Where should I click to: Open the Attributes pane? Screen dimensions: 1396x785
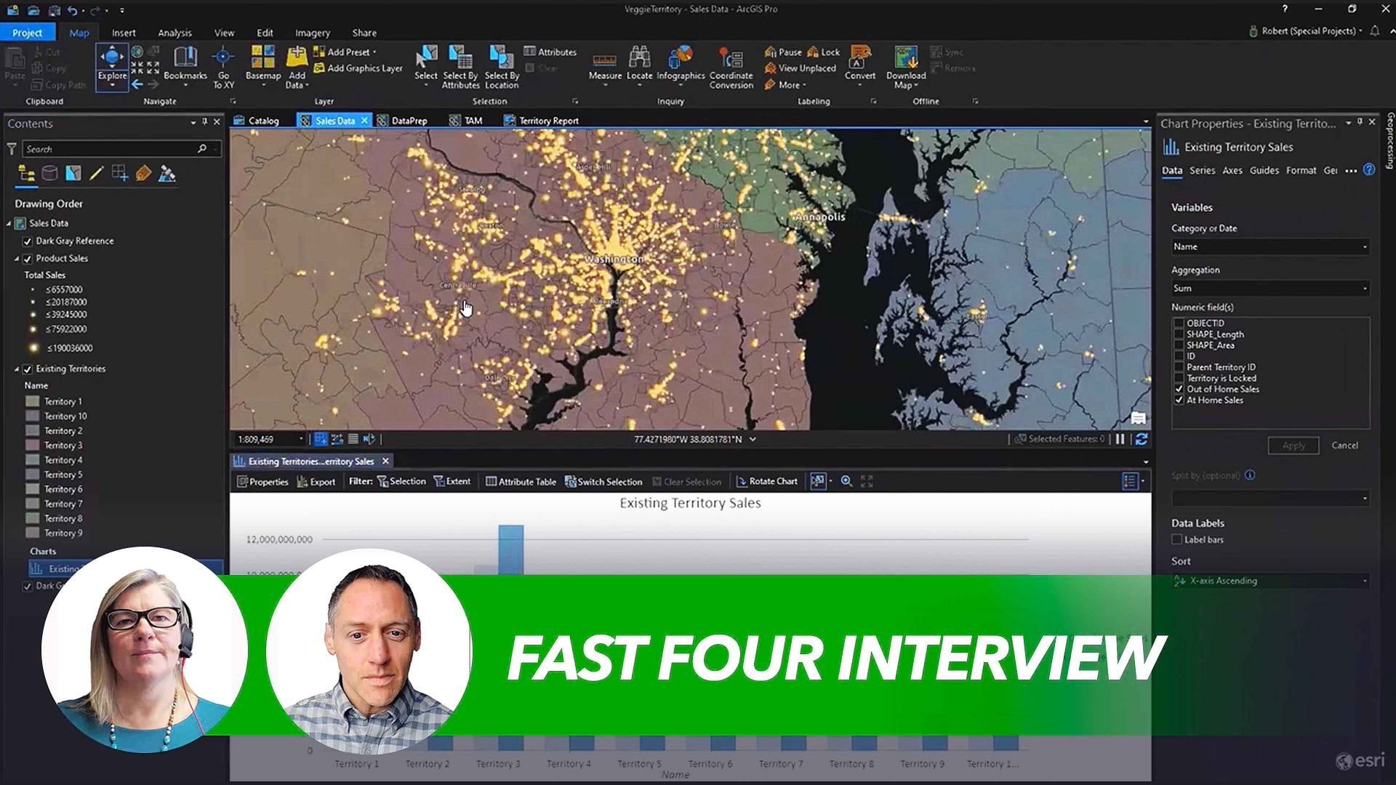(x=550, y=52)
